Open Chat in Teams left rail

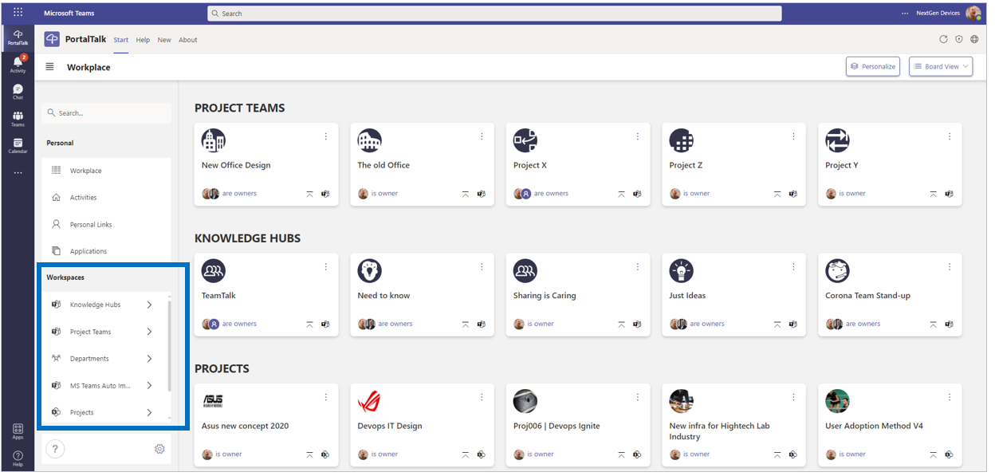18,91
